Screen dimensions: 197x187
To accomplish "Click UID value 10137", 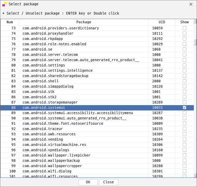I will point(157,70).
